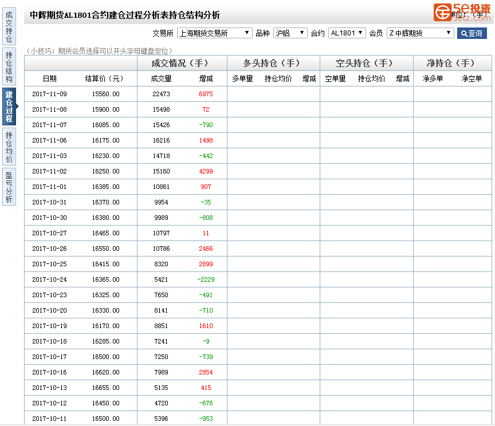Click volume value 16216

162,140
